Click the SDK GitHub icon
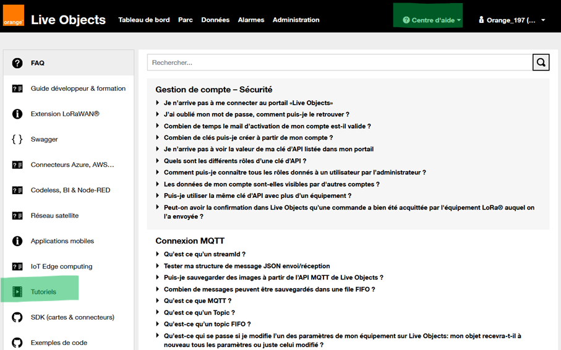Image resolution: width=561 pixels, height=350 pixels. tap(17, 317)
